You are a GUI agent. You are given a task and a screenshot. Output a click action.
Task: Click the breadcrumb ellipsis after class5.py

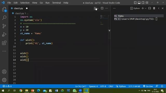(x=27, y=13)
